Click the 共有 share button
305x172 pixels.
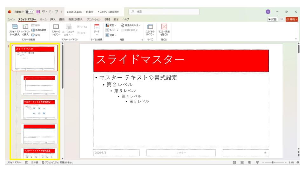point(292,19)
